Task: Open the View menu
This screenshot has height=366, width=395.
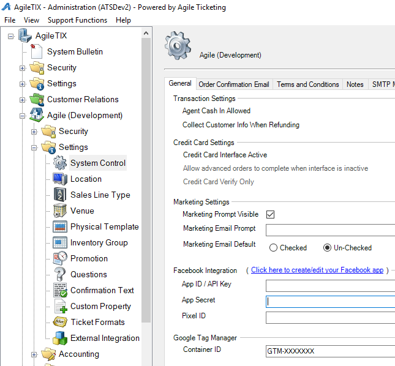Action: [31, 20]
